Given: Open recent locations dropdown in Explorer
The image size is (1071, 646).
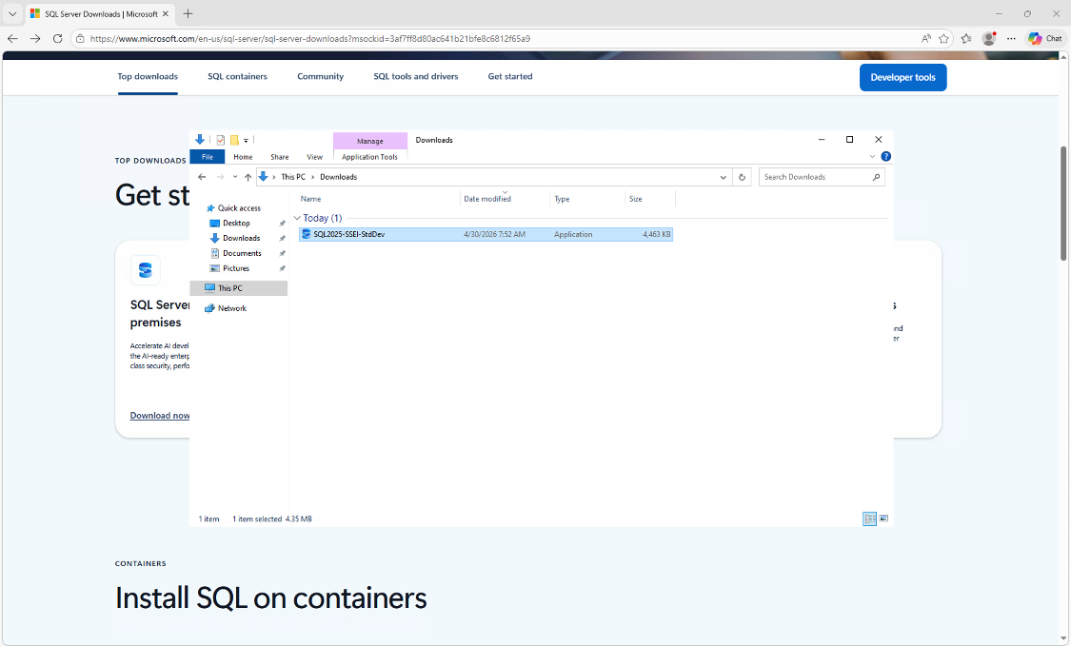Looking at the screenshot, I should pyautogui.click(x=235, y=177).
